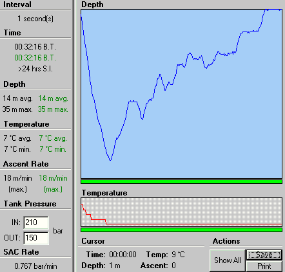Click the >24 hrs S.I. text
The width and height of the screenshot is (285, 272).
[35, 69]
